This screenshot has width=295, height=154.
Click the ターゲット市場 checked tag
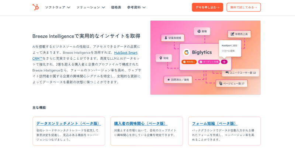[209, 62]
